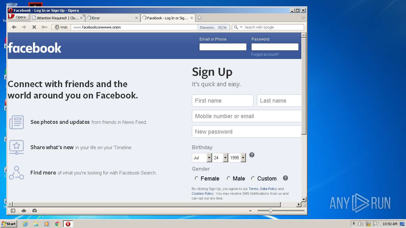Go forward to the next page
The width and height of the screenshot is (406, 228).
pyautogui.click(x=24, y=27)
